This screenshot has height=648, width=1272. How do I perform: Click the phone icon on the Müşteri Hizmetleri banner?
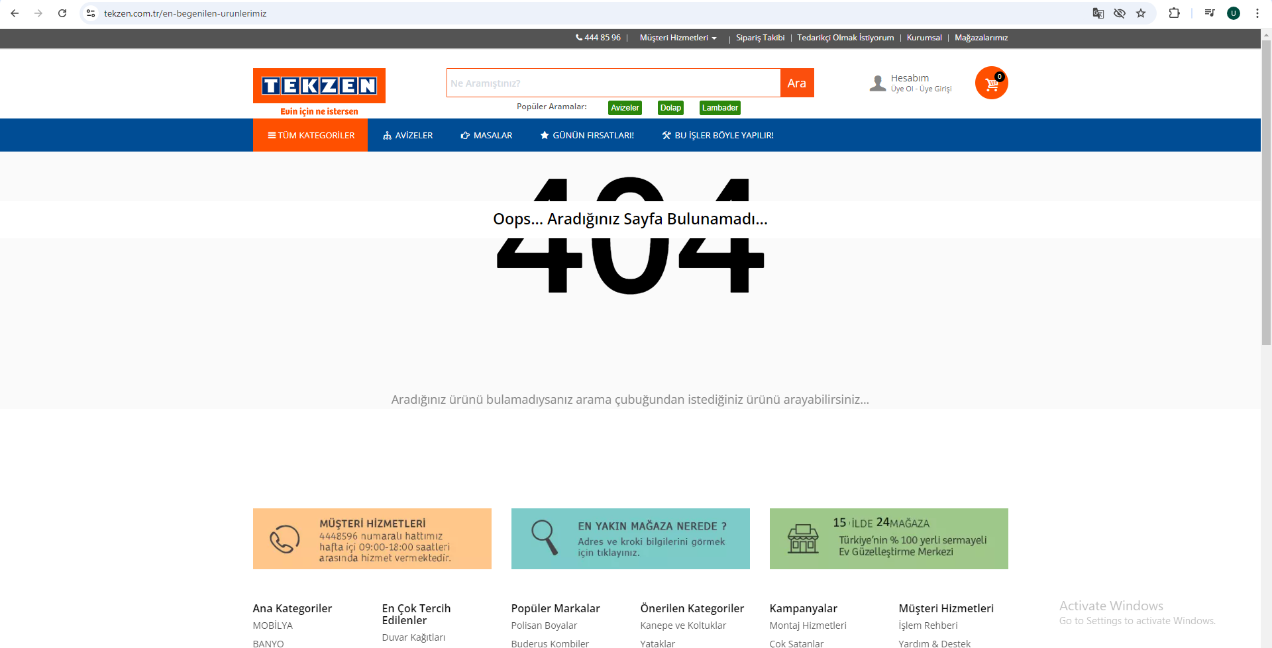tap(285, 539)
